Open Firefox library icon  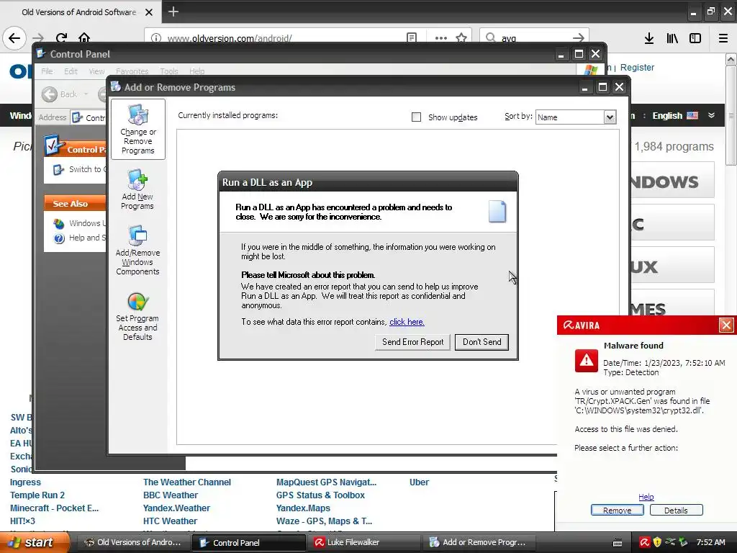[672, 38]
